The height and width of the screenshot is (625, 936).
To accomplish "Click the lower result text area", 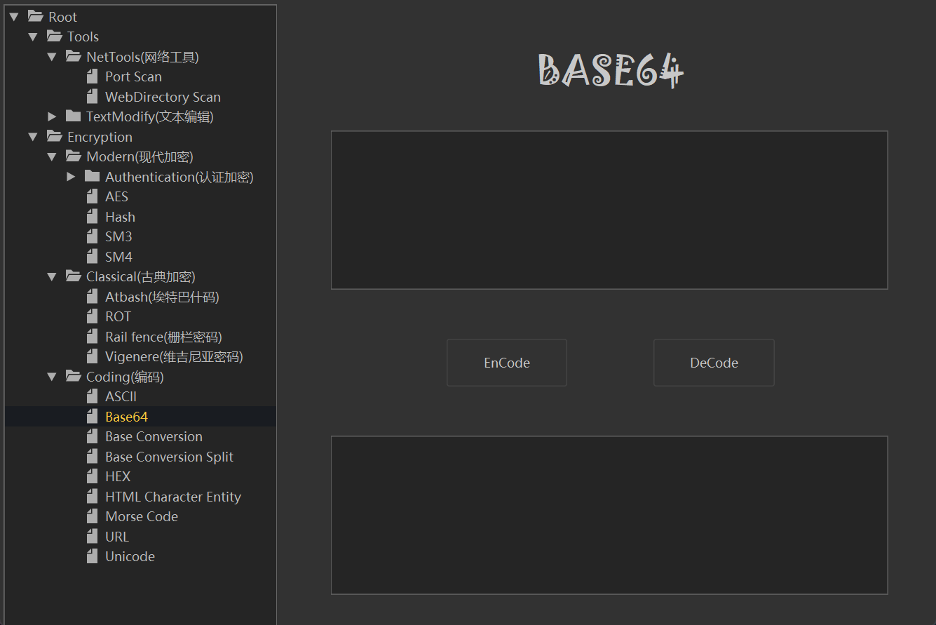I will coord(609,515).
